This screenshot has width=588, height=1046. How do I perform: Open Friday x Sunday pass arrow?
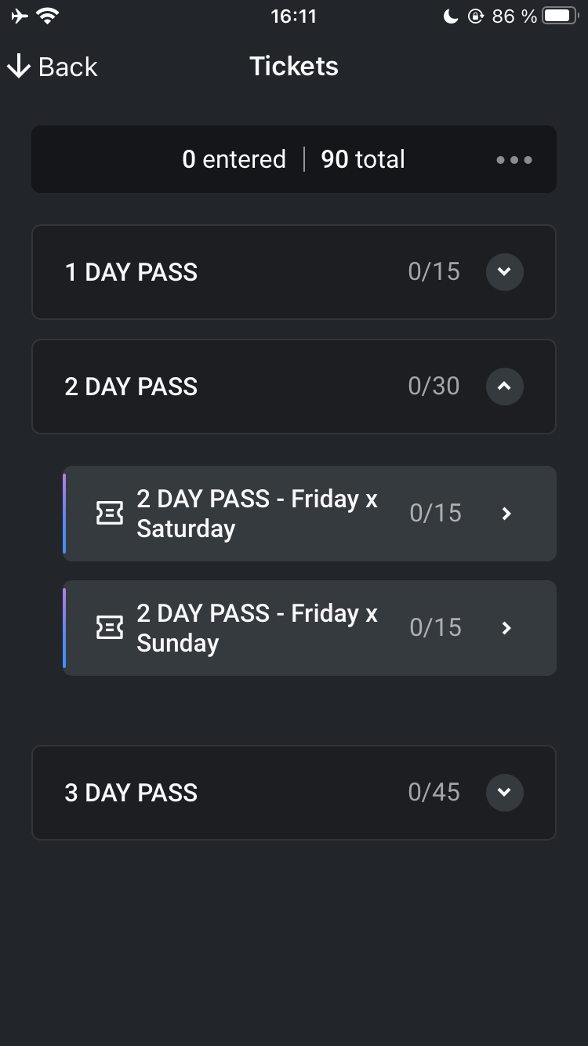coord(506,628)
